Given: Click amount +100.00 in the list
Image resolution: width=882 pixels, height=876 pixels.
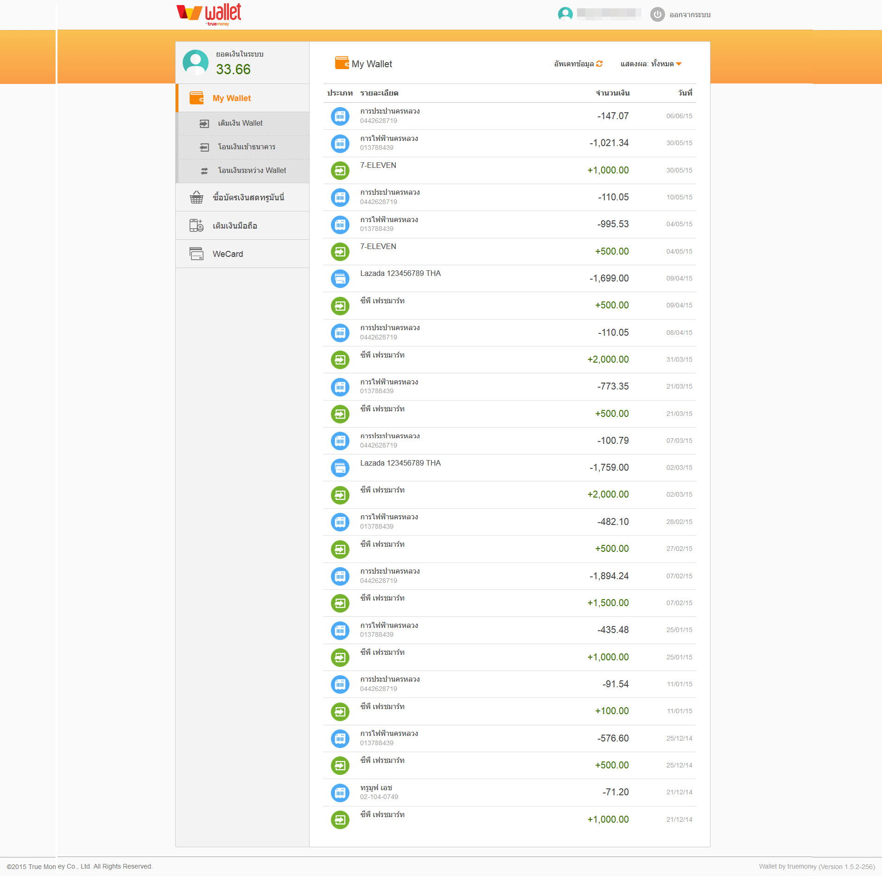Looking at the screenshot, I should pos(612,711).
